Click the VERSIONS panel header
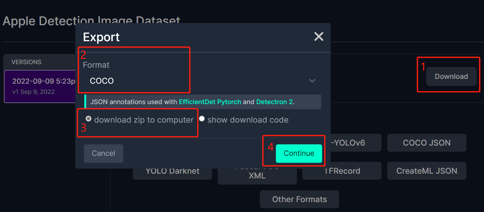This screenshot has height=212, width=484. (x=26, y=62)
